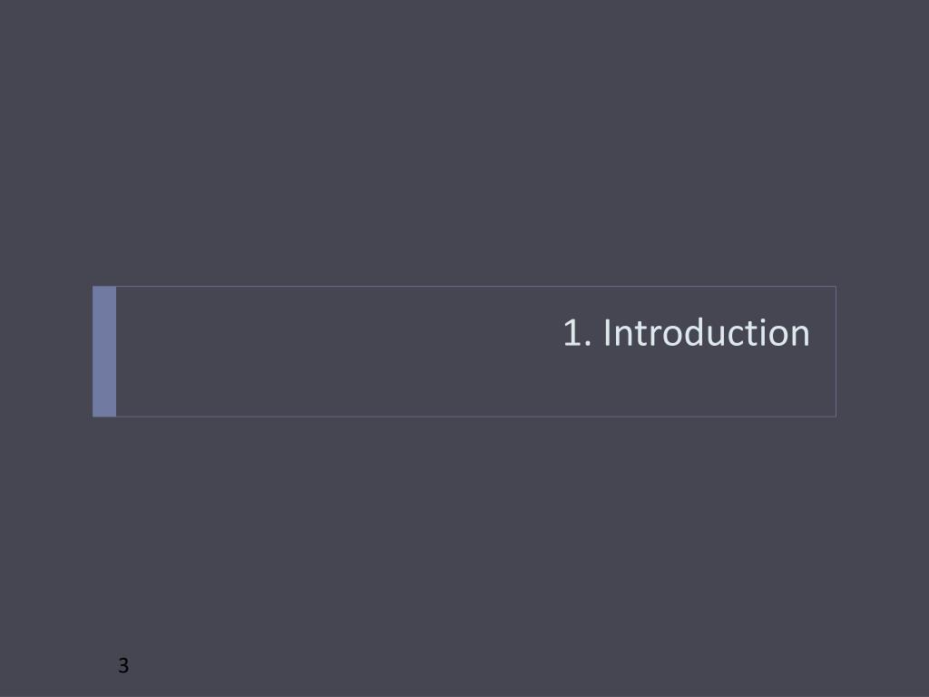Select the word "Introduction" in the title
This screenshot has width=929, height=697.
(x=706, y=332)
